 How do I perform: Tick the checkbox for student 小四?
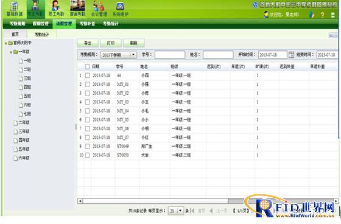pos(87,75)
